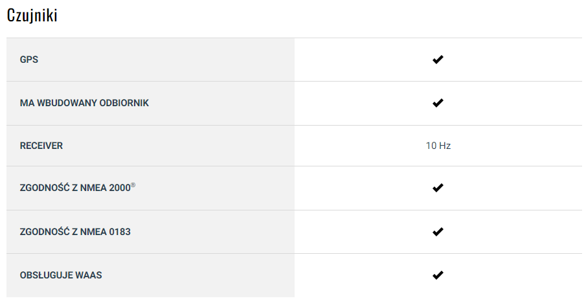586x305 pixels.
Task: Click the checkmark for Zgodność z NMEA 0183
Action: [x=438, y=231]
